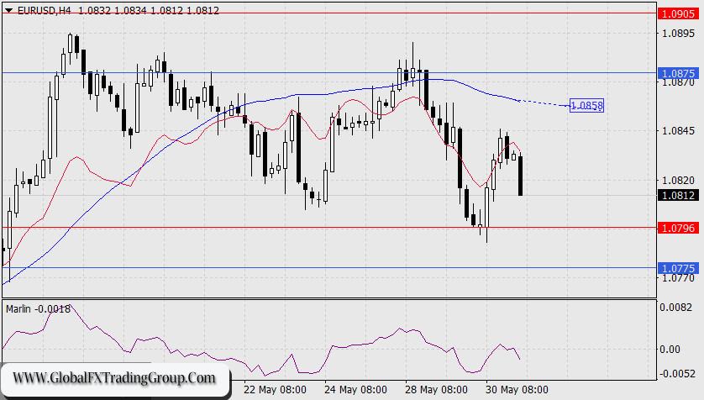Click the 28 May 08:00 time label
Viewport: 704px width, 400px height.
pos(436,389)
